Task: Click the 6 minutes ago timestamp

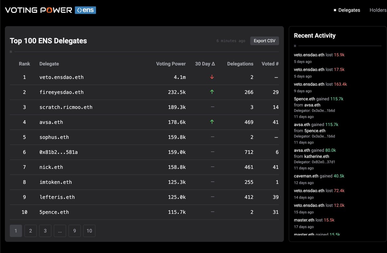Action: coord(231,41)
